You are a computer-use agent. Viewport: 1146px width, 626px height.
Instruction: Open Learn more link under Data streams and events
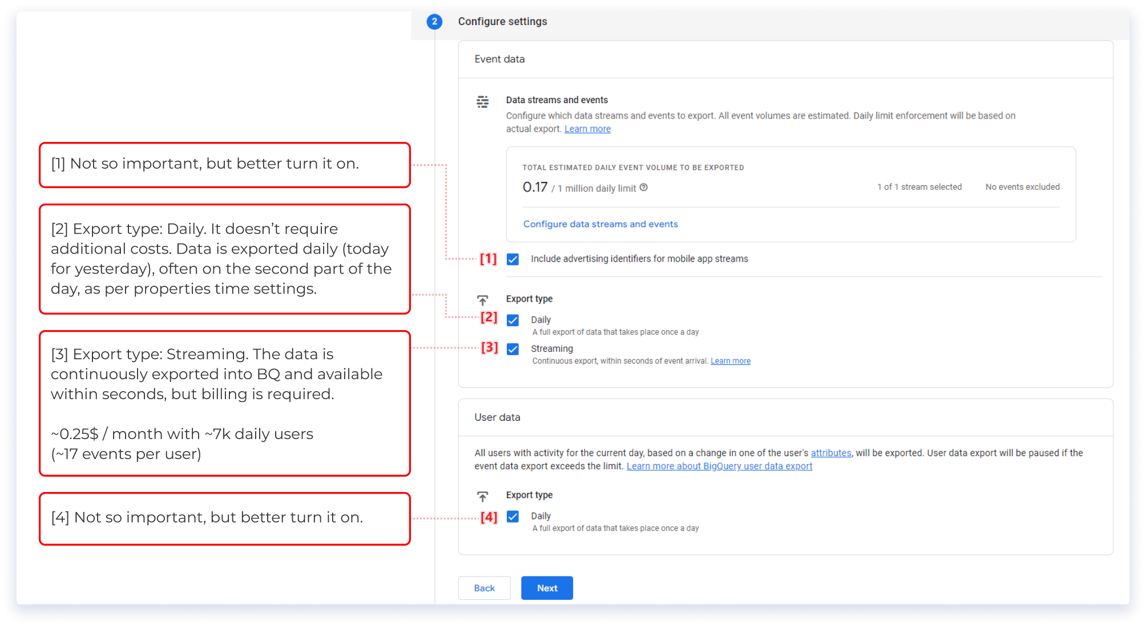pyautogui.click(x=587, y=129)
